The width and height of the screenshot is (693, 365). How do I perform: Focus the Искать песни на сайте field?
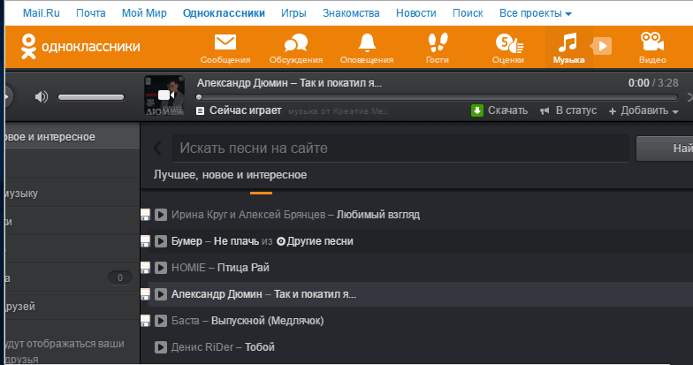(400, 148)
